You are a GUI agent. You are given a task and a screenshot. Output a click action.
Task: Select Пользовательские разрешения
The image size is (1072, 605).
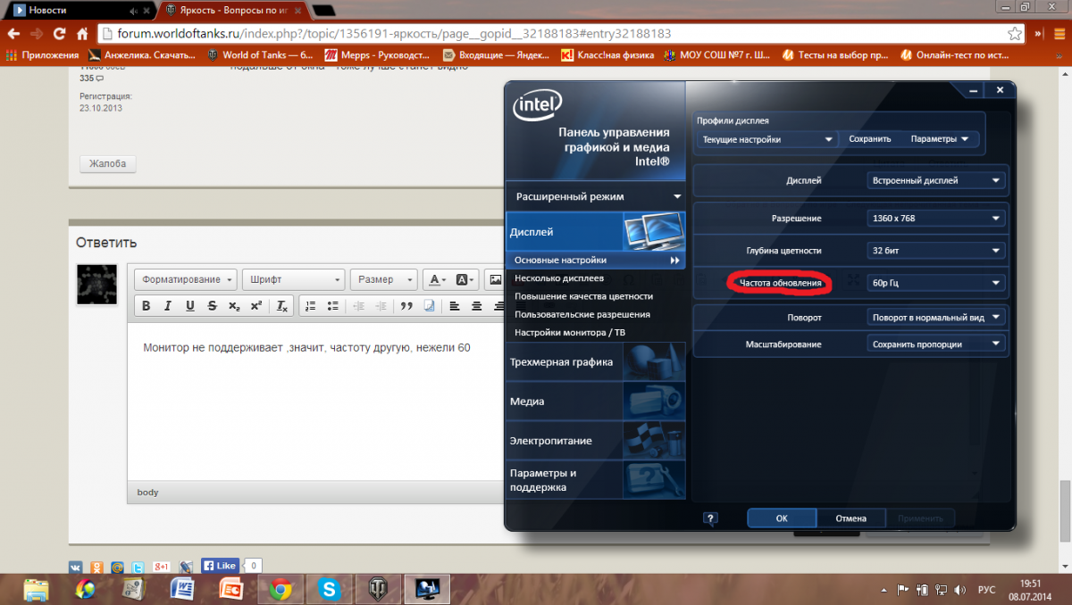click(582, 314)
